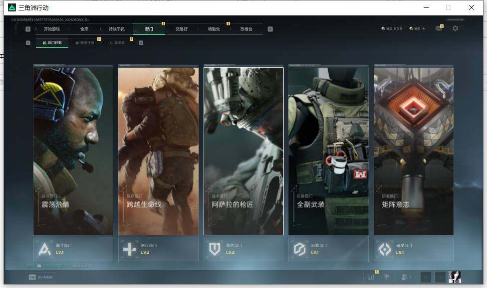The height and width of the screenshot is (288, 487).
Task: Click the right key-hint icon after 改枪台
Action: (x=270, y=29)
